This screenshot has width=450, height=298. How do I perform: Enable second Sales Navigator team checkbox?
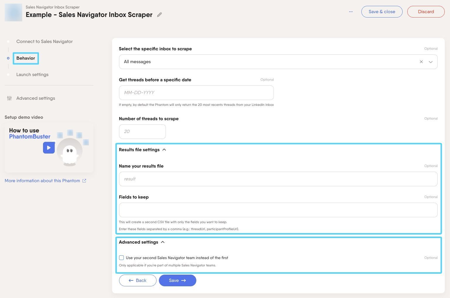[121, 258]
